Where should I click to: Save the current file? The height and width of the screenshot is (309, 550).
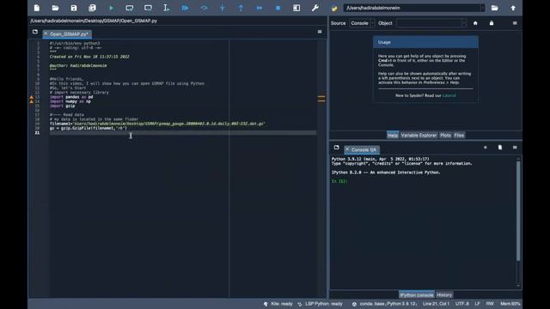coord(74,8)
